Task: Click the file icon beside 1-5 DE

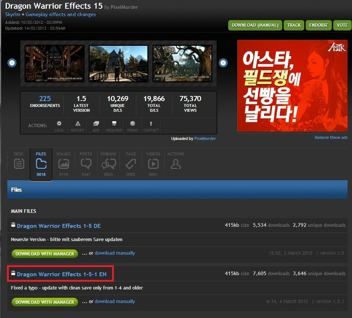Action: tap(13, 225)
